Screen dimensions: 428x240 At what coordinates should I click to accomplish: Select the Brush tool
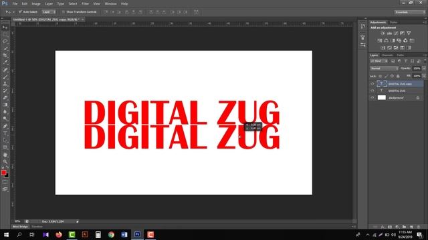coord(5,77)
